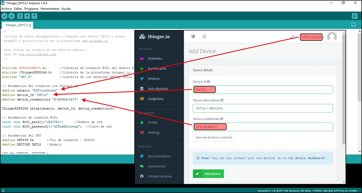Save the sketch with Save icon
This screenshot has width=362, height=193.
(x=34, y=16)
